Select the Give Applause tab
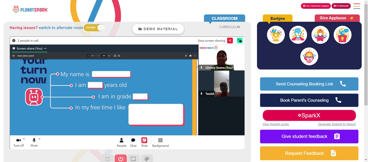 (337, 18)
